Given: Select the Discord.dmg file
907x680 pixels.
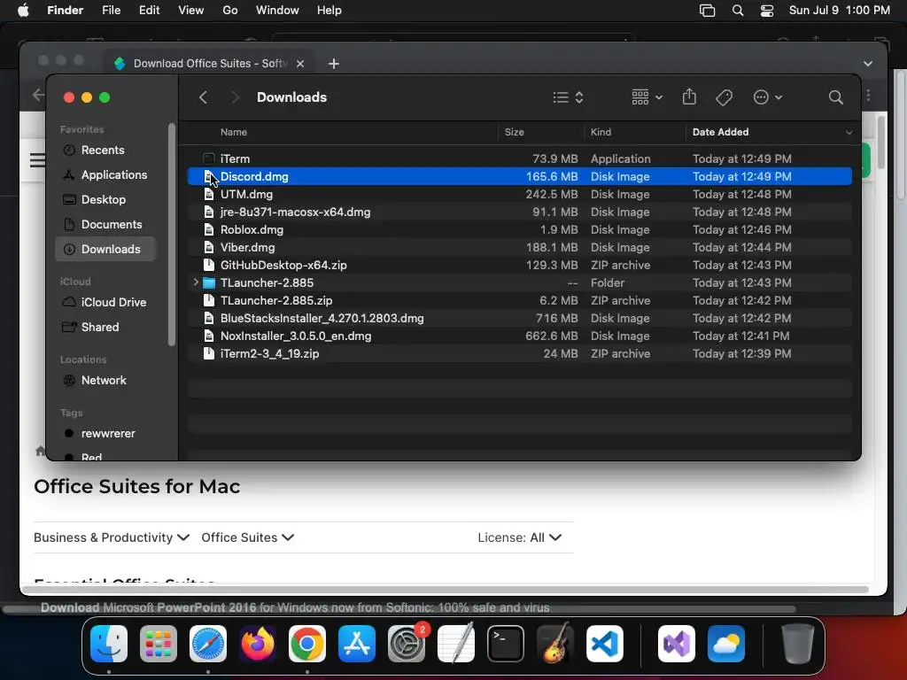Looking at the screenshot, I should [519, 176].
